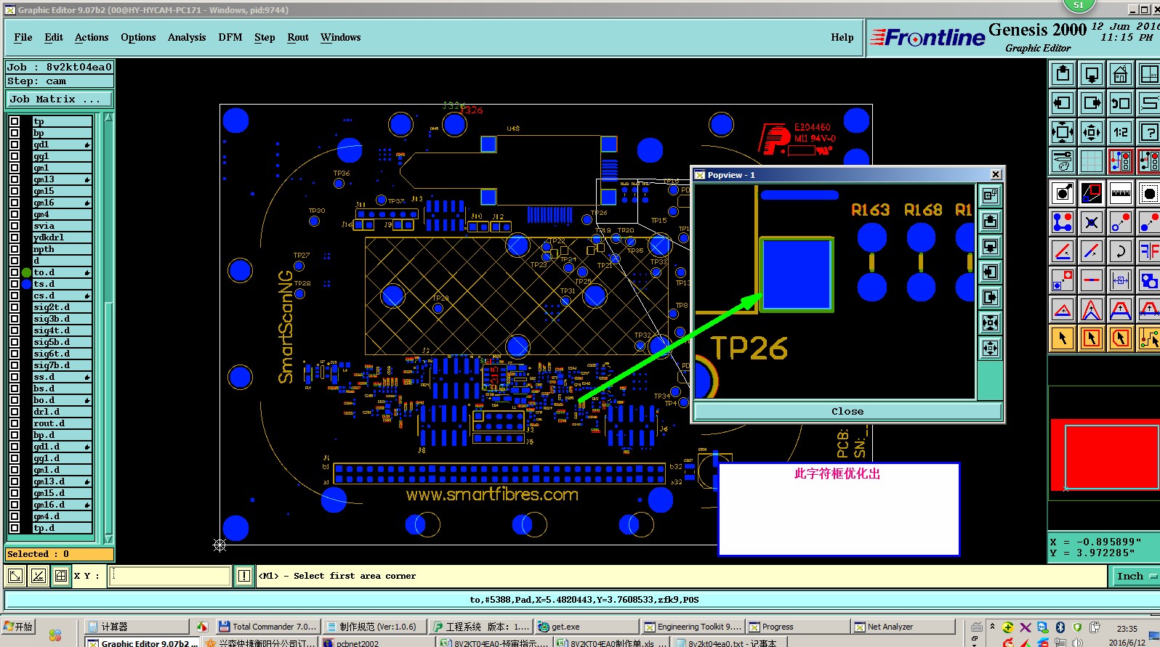Click the layer list scroll-down arrow

pyautogui.click(x=108, y=538)
